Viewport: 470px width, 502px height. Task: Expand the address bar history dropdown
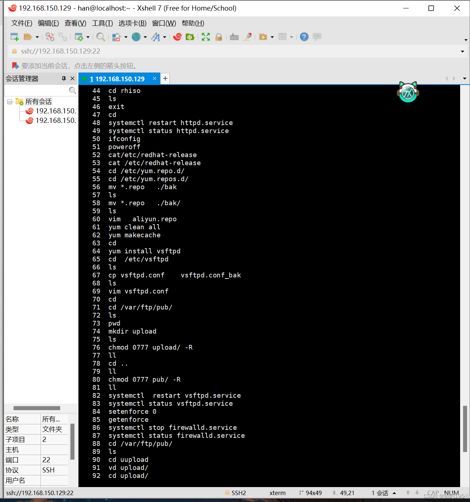pyautogui.click(x=462, y=51)
